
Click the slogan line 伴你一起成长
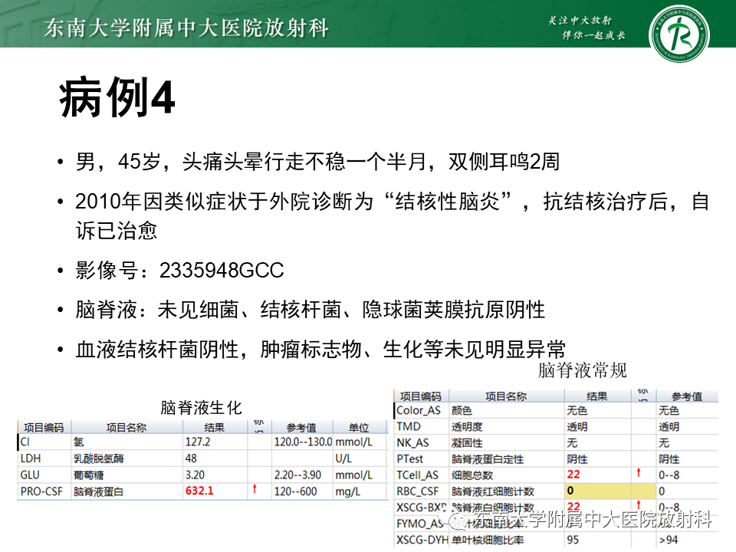click(593, 35)
